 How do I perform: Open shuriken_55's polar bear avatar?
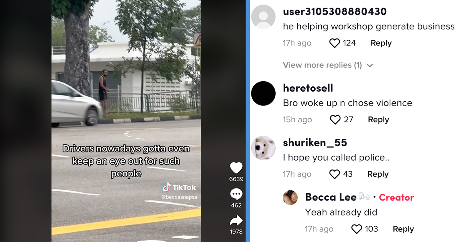263,148
